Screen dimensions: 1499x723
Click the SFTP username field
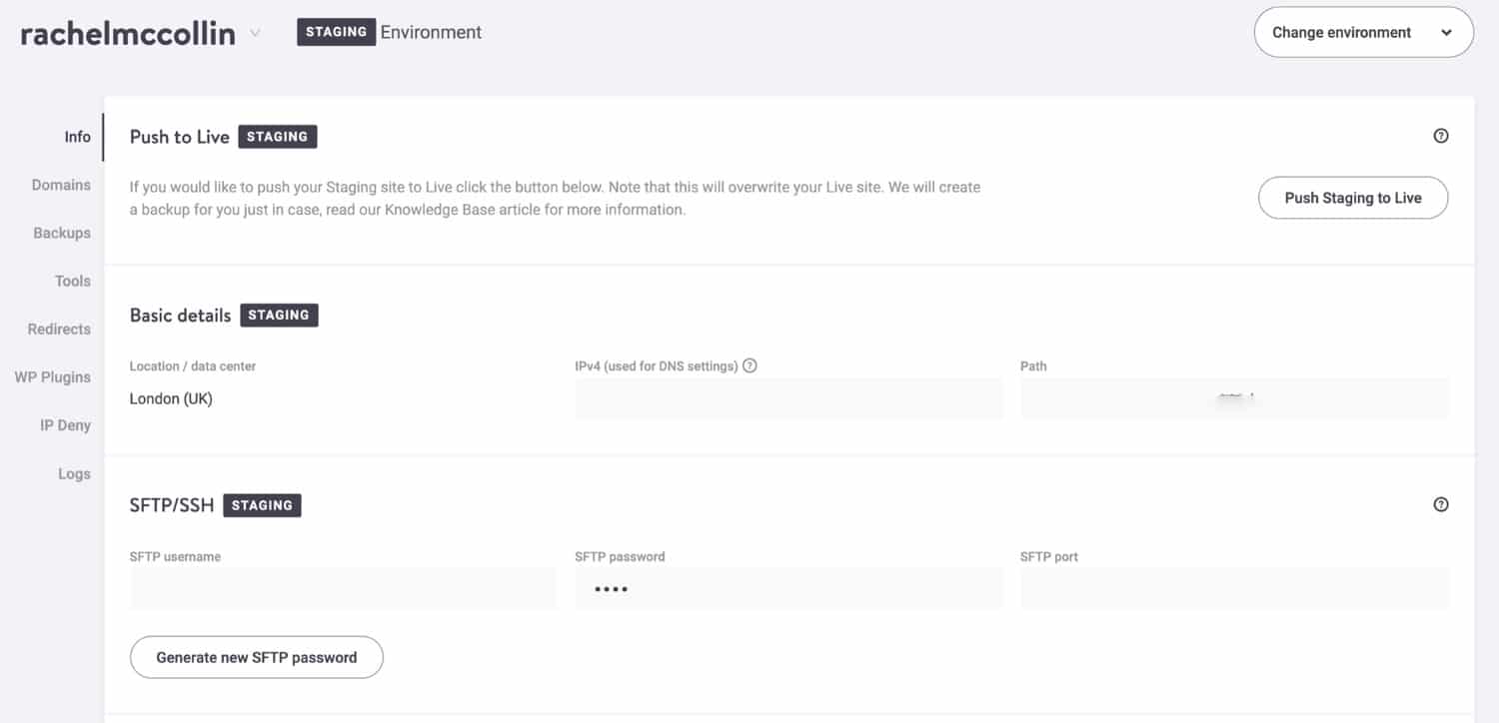tap(343, 588)
